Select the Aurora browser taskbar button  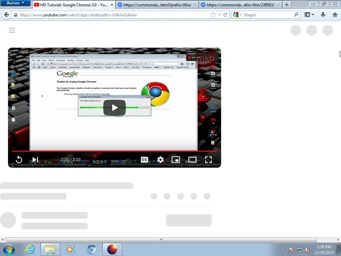[112, 249]
